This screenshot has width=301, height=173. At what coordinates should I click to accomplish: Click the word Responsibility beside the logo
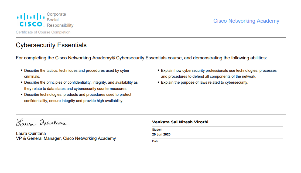[x=60, y=25]
